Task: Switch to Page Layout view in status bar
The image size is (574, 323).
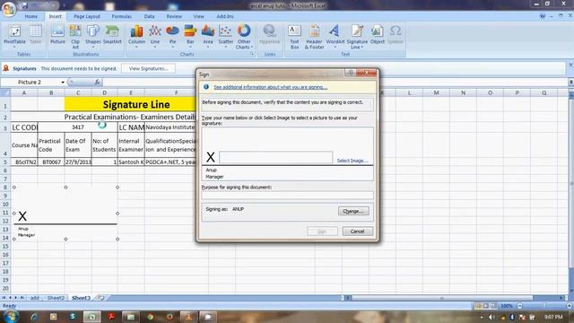Action: 486,306
